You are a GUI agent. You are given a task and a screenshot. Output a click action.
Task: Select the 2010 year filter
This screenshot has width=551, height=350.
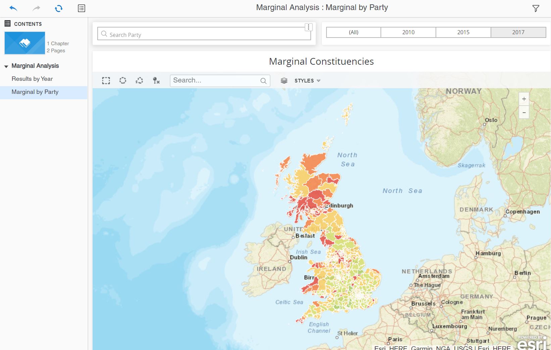(x=408, y=32)
